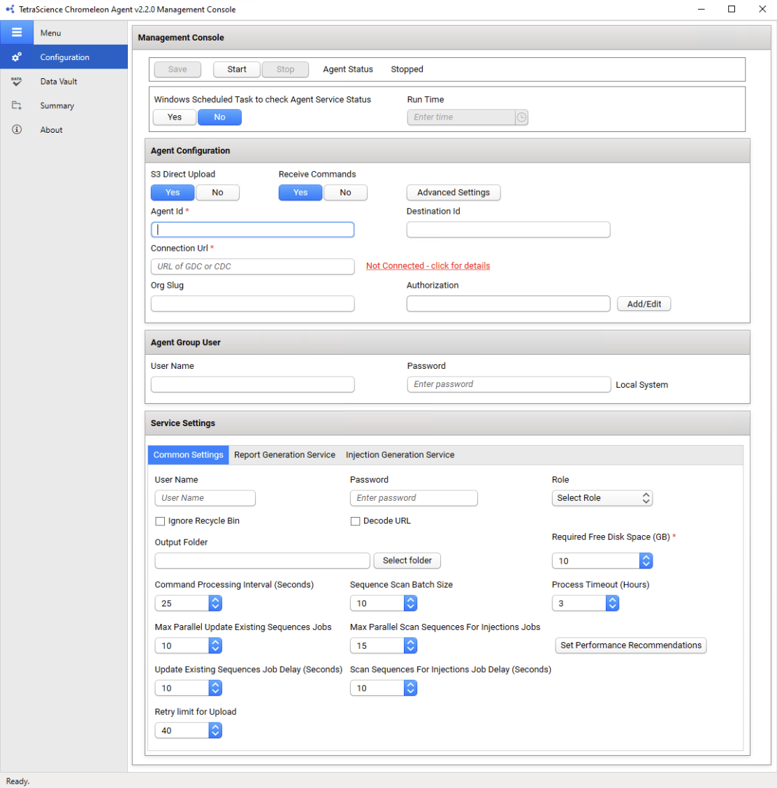Click Scan Sequences For Injections Delay spinner
The image size is (777, 788).
(410, 688)
